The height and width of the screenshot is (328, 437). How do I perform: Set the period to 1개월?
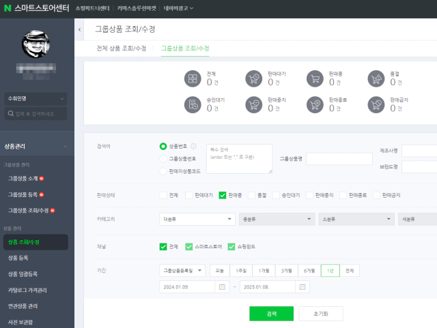point(264,270)
